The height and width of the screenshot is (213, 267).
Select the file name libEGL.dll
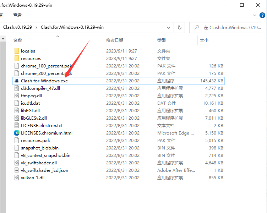pyautogui.click(x=30, y=111)
